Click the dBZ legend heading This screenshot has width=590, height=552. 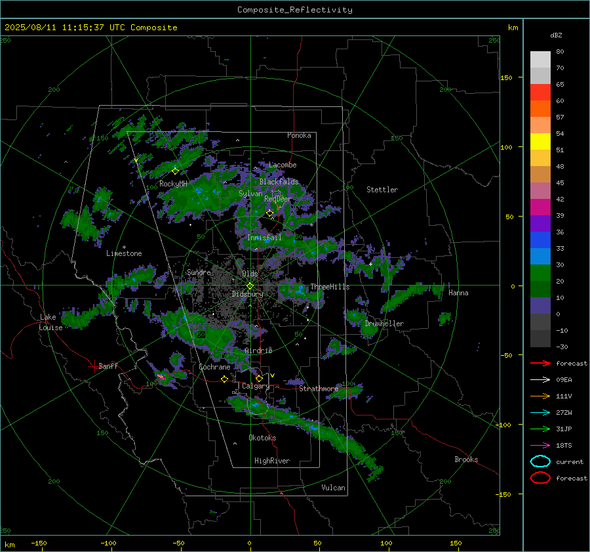[556, 35]
